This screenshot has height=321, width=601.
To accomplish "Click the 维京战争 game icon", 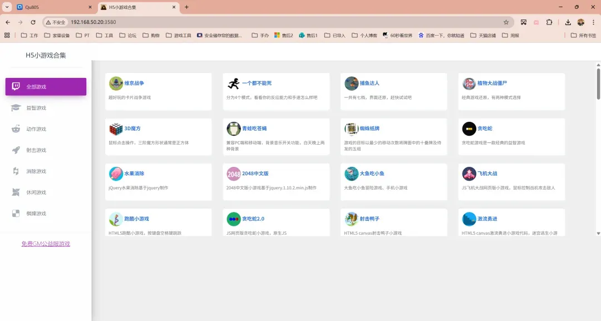I will [x=116, y=83].
